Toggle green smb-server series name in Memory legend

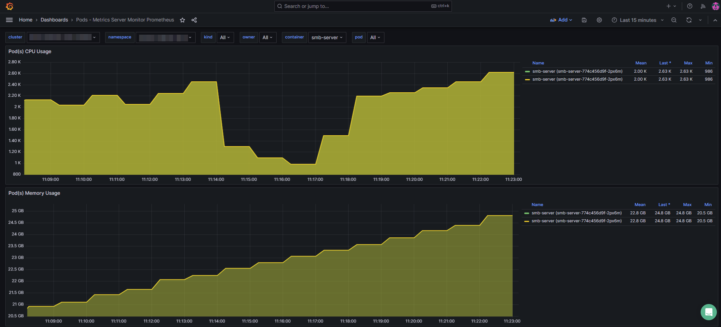[x=577, y=213]
